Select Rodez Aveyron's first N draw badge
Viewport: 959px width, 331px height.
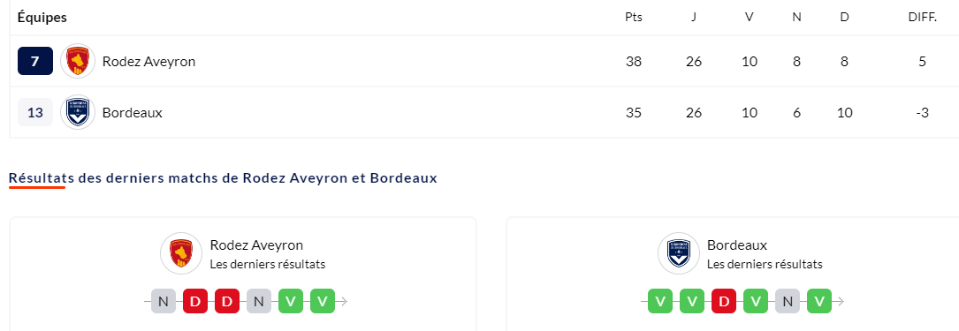pos(164,301)
